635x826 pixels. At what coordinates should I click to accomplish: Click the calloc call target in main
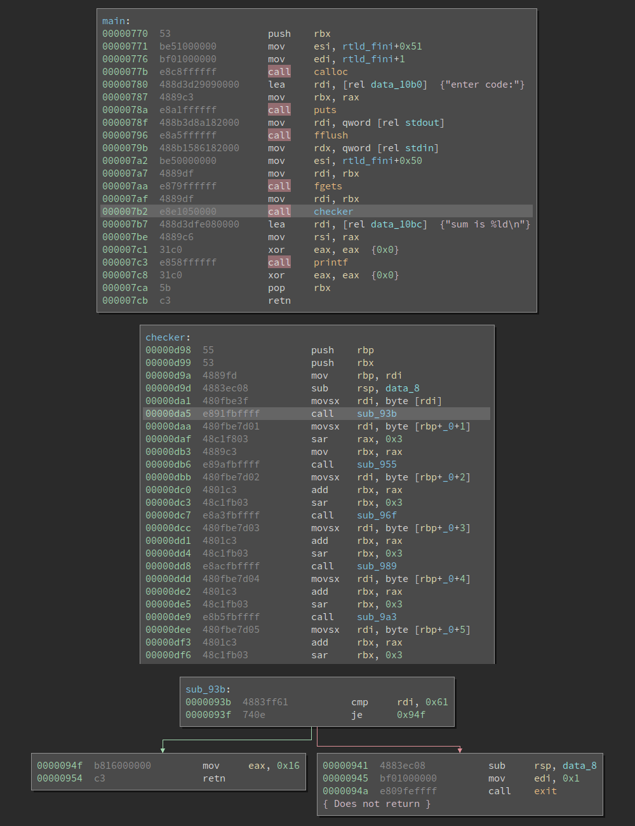point(330,72)
